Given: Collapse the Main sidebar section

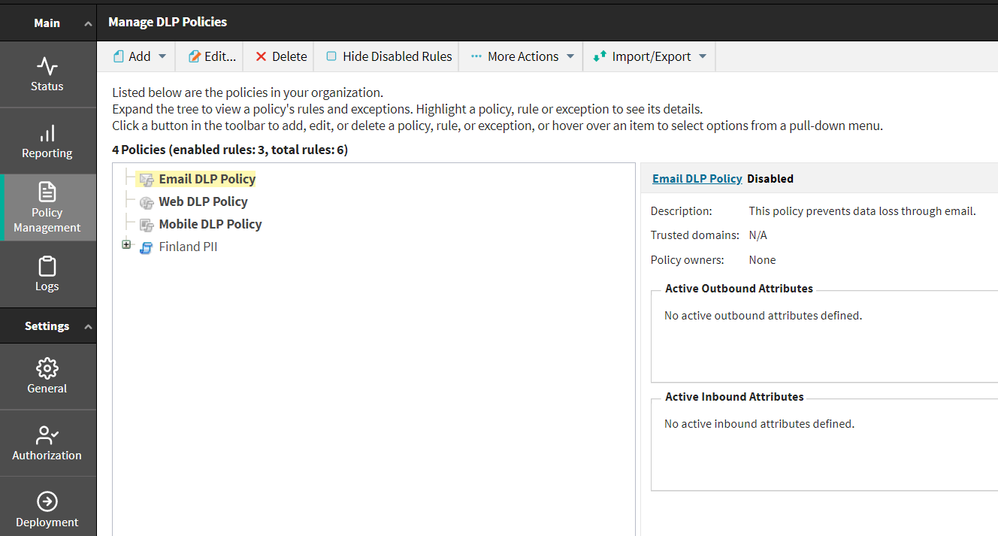Looking at the screenshot, I should click(89, 24).
